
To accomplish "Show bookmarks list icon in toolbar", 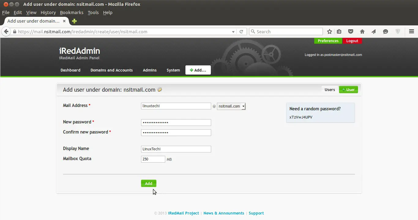I will click(x=339, y=31).
